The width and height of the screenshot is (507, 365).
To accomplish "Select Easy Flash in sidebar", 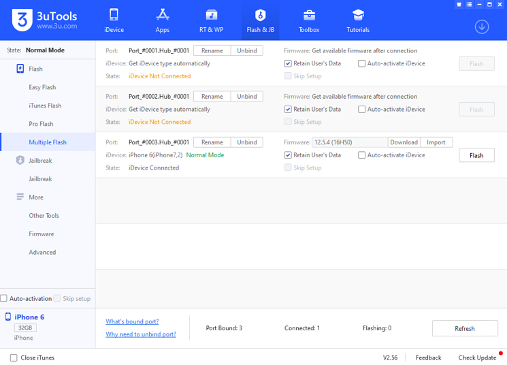I will point(42,87).
